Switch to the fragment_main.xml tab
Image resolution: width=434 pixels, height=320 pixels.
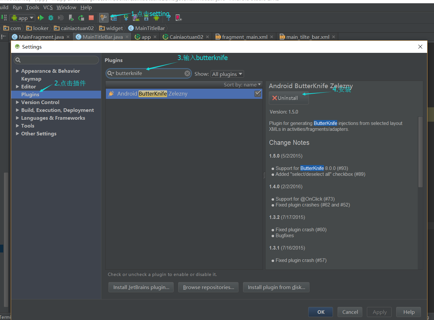(x=244, y=37)
